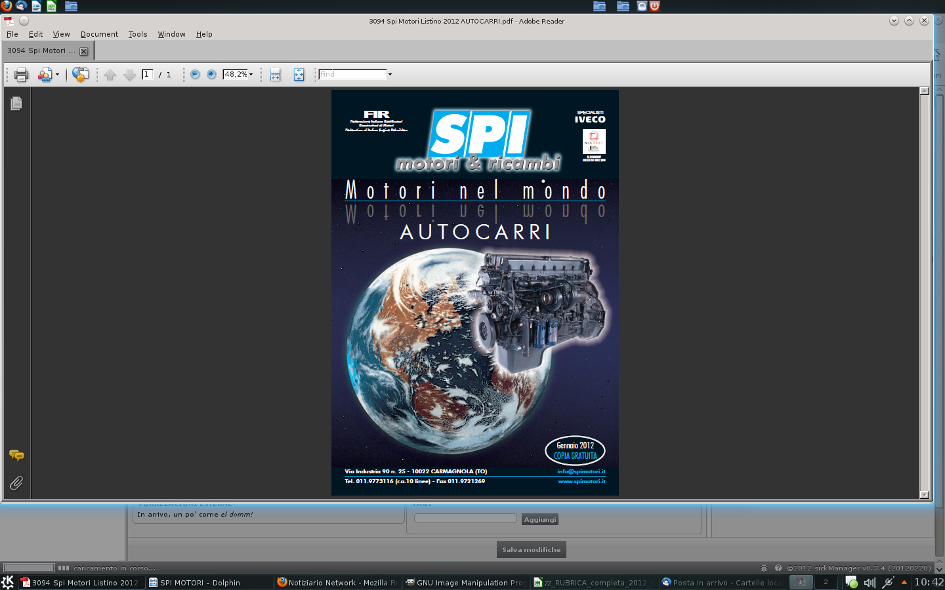
Task: Click inside the Find search field
Action: (352, 74)
